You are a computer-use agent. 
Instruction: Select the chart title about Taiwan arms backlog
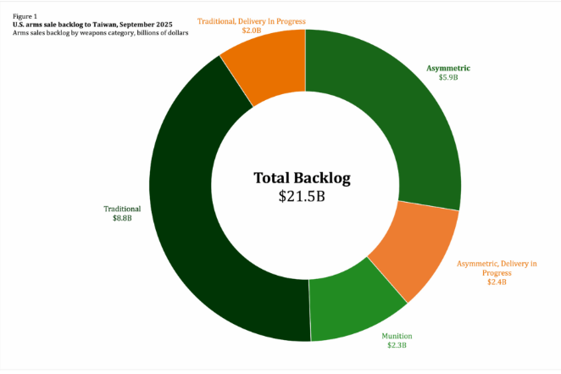(91, 24)
